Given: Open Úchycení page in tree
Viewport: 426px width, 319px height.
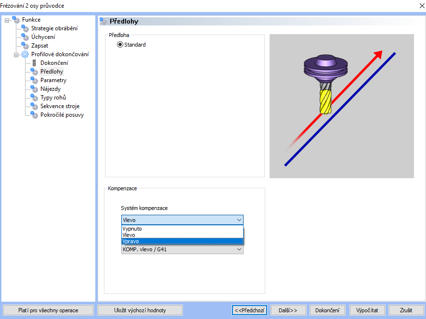Looking at the screenshot, I should pos(43,37).
